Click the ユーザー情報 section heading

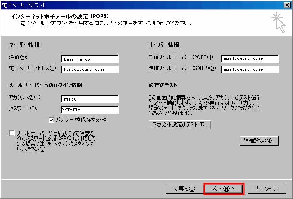pyautogui.click(x=24, y=45)
